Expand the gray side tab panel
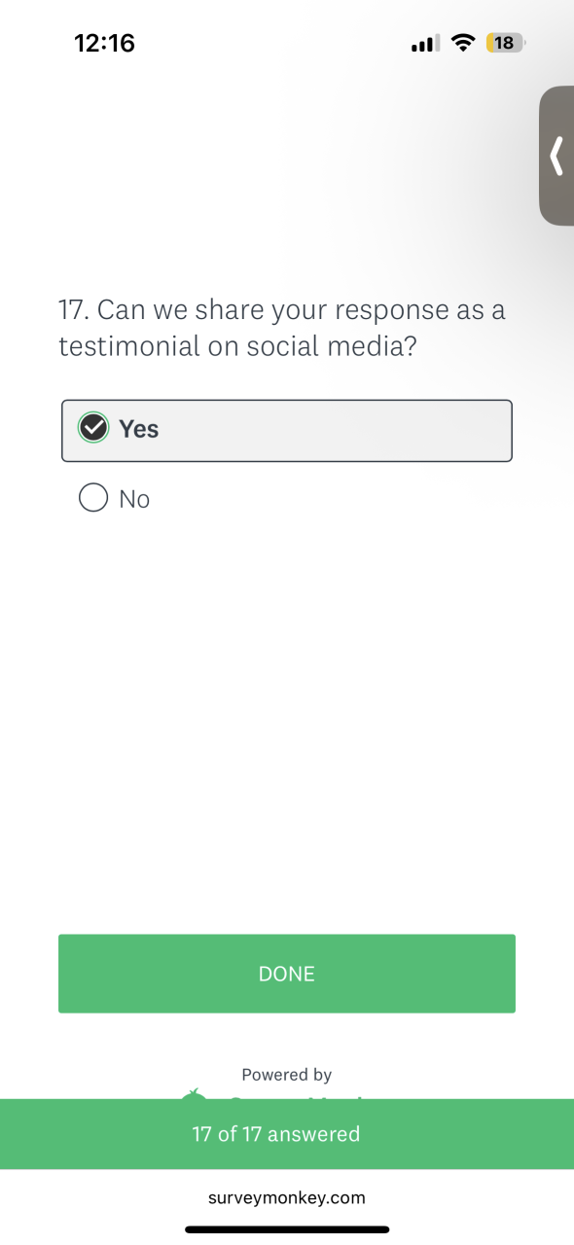574x1245 pixels. pyautogui.click(x=556, y=156)
